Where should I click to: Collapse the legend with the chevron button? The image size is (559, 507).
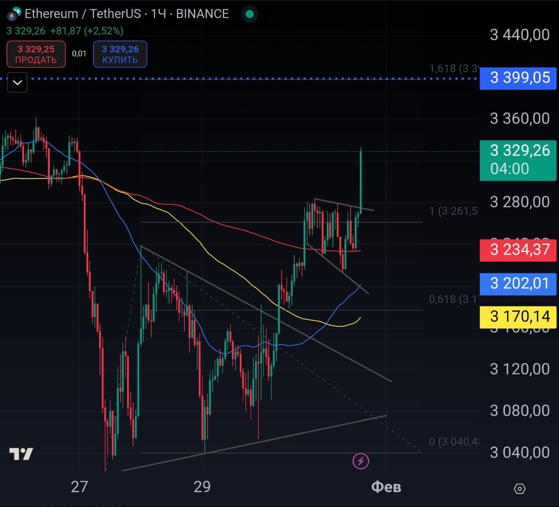pos(17,83)
